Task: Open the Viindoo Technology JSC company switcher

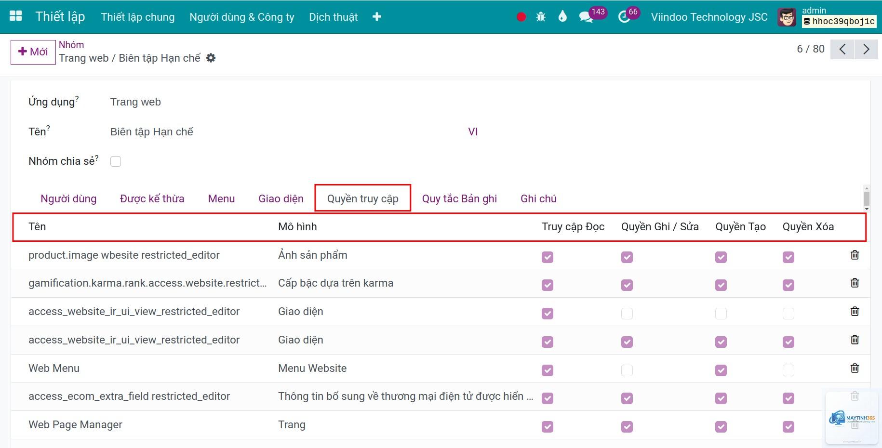Action: click(709, 17)
